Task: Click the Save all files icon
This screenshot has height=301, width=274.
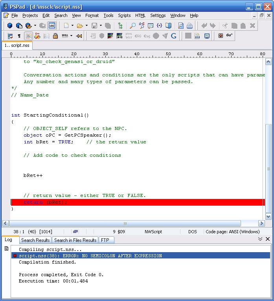Action: 108,26
